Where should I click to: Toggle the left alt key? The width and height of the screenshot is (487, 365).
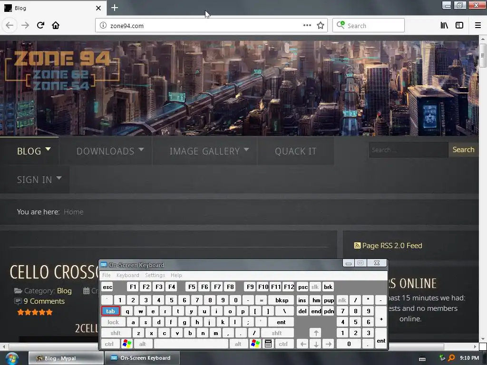click(142, 344)
